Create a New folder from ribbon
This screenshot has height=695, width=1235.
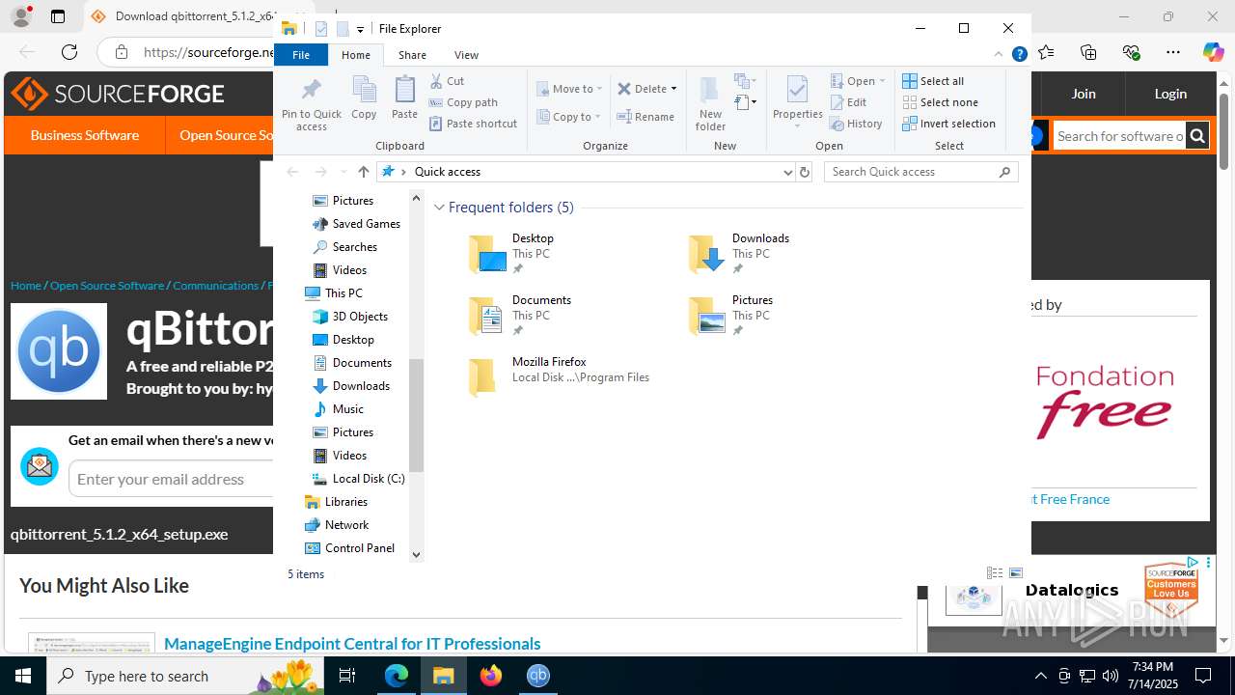pos(710,104)
